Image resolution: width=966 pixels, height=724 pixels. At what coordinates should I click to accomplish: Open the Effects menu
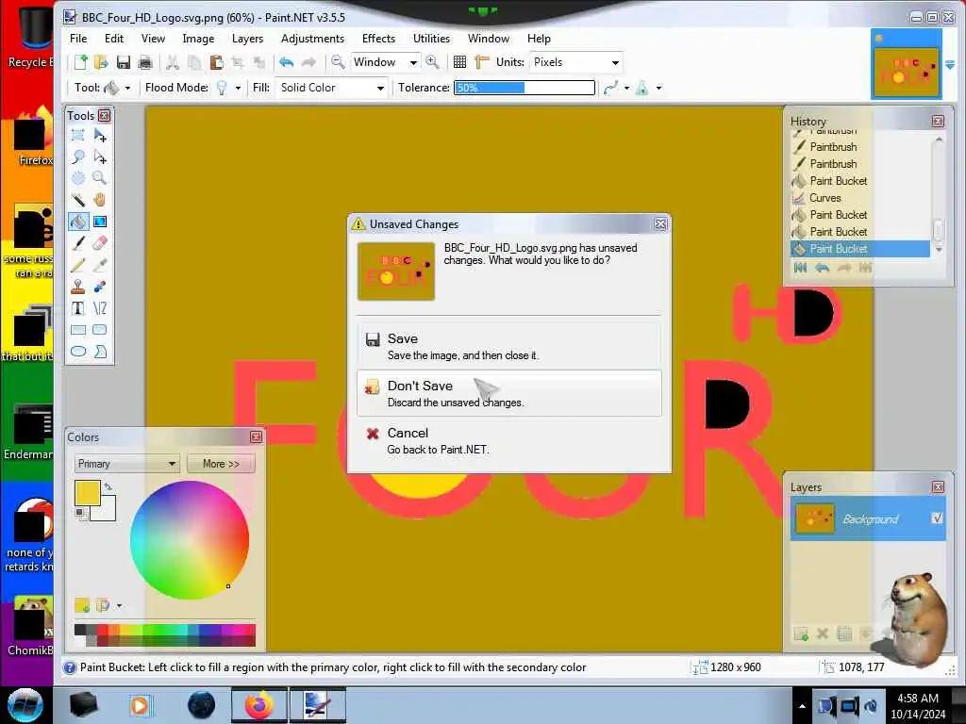coord(378,38)
